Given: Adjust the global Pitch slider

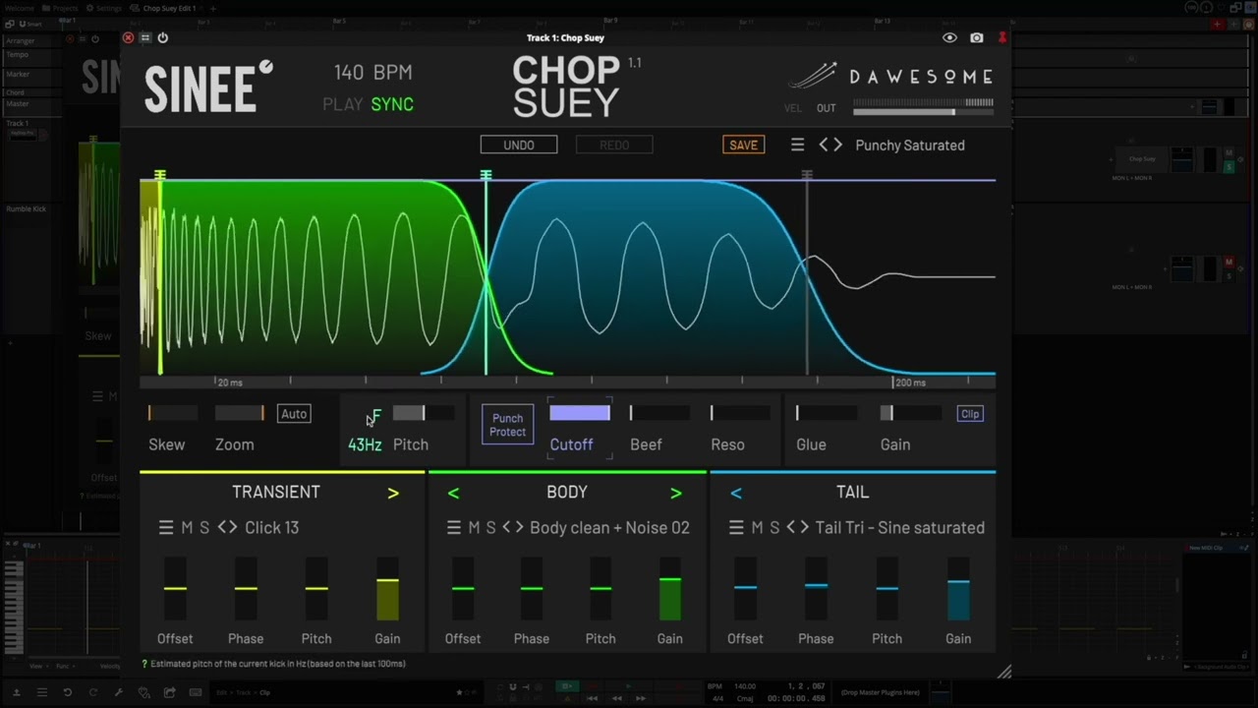Looking at the screenshot, I should (x=424, y=413).
